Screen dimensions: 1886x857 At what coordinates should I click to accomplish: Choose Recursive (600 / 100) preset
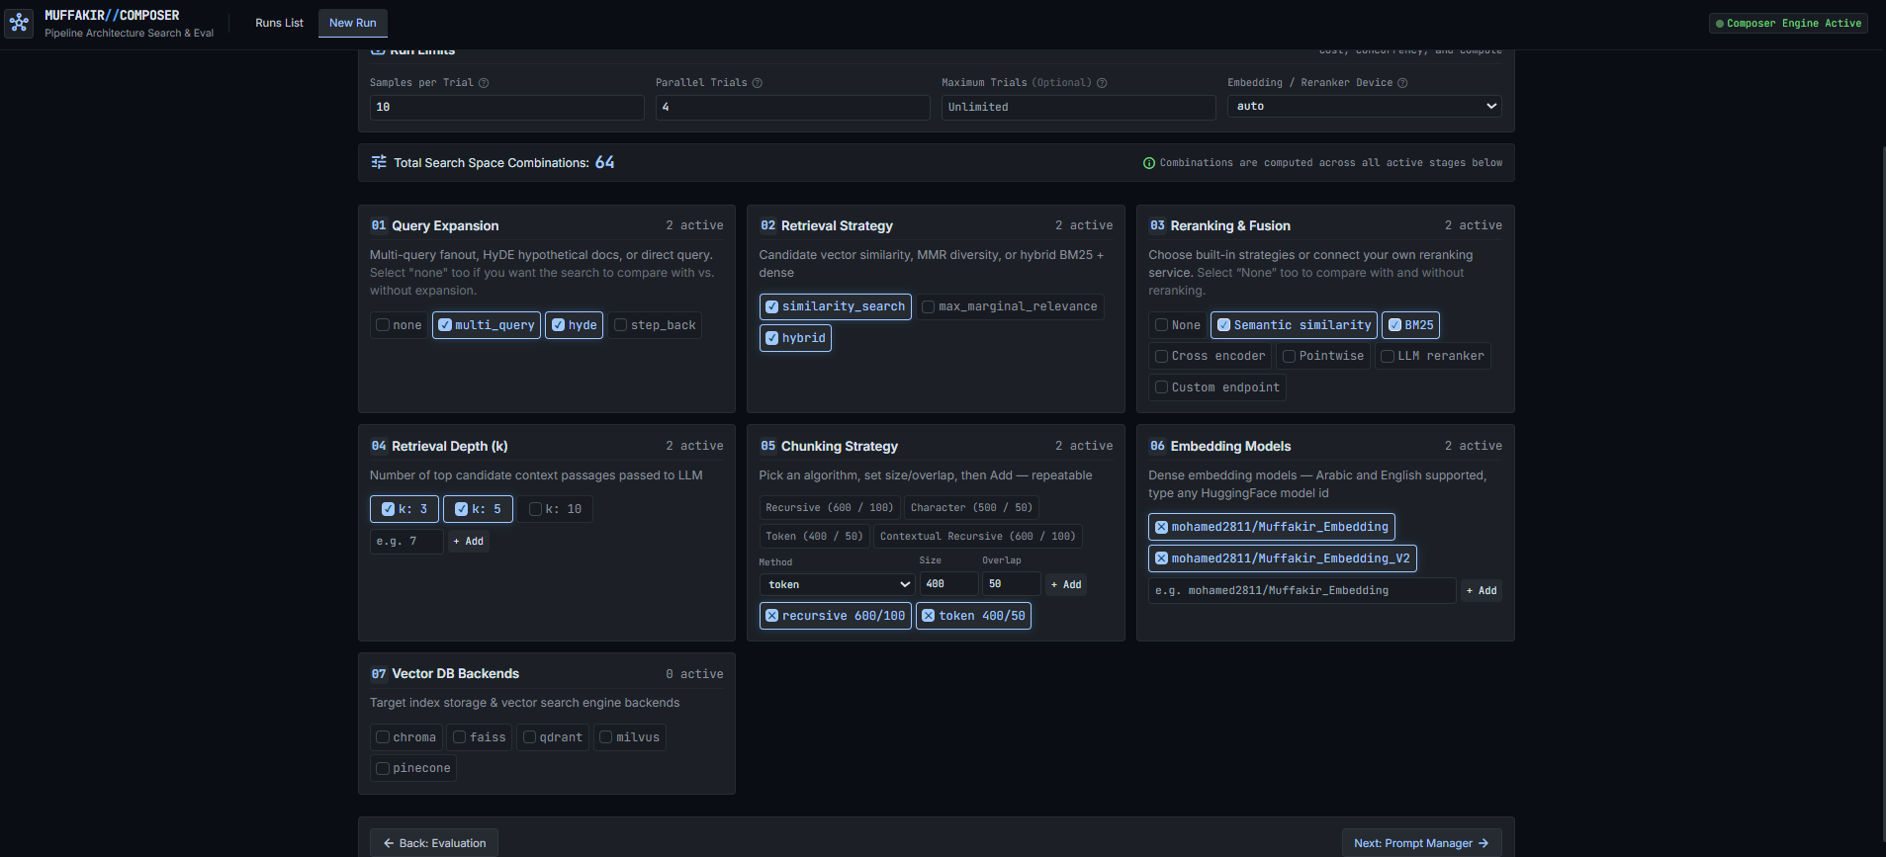point(829,508)
